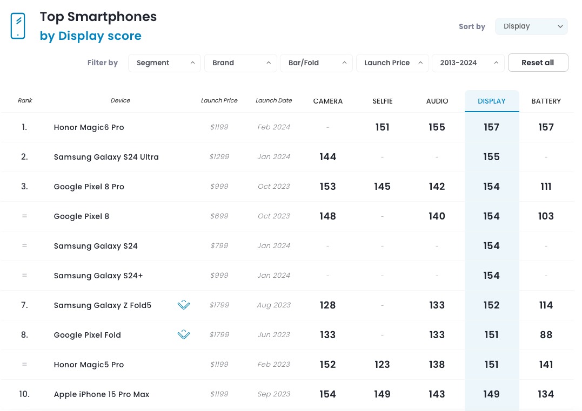Click the Device column header

[121, 100]
